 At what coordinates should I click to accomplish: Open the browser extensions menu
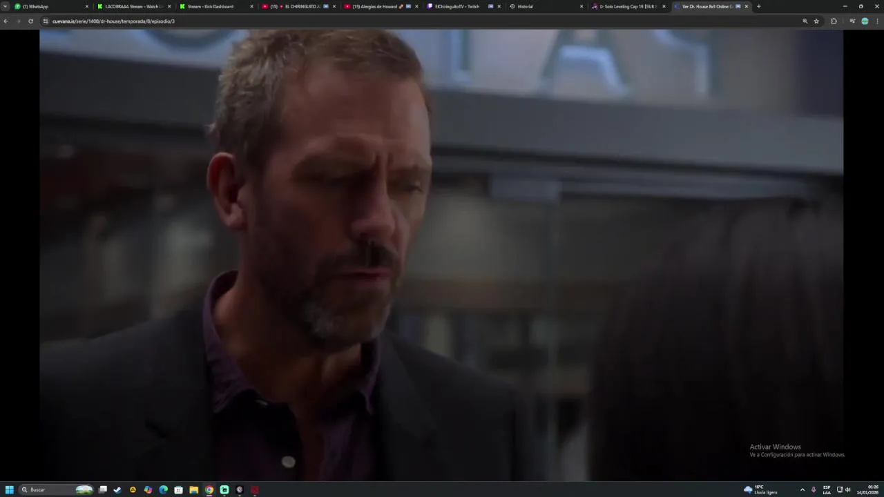834,21
